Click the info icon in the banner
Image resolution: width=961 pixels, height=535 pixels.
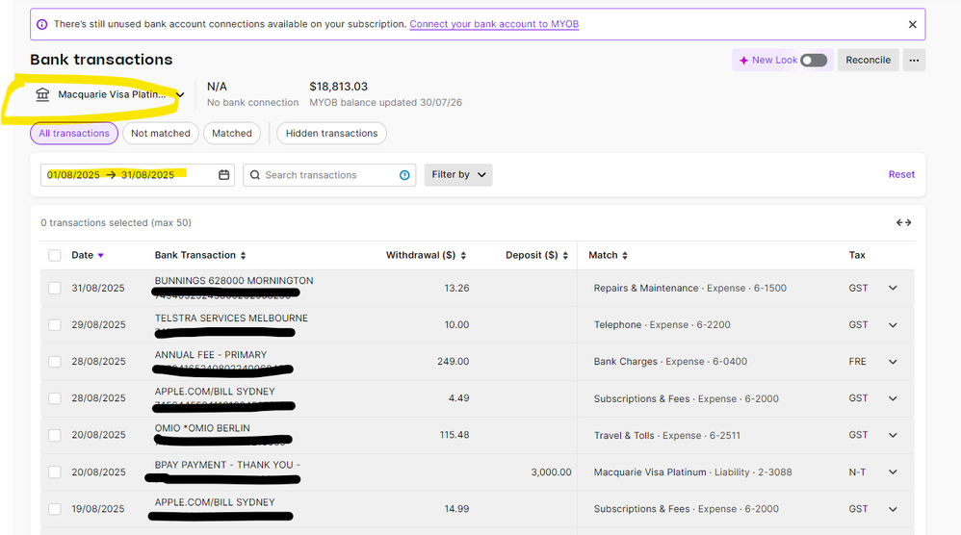tap(41, 24)
